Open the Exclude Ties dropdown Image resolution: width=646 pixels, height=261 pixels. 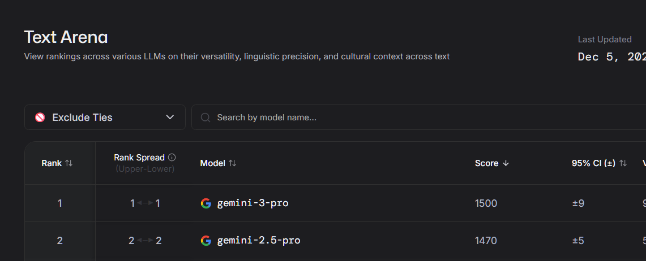pos(105,118)
